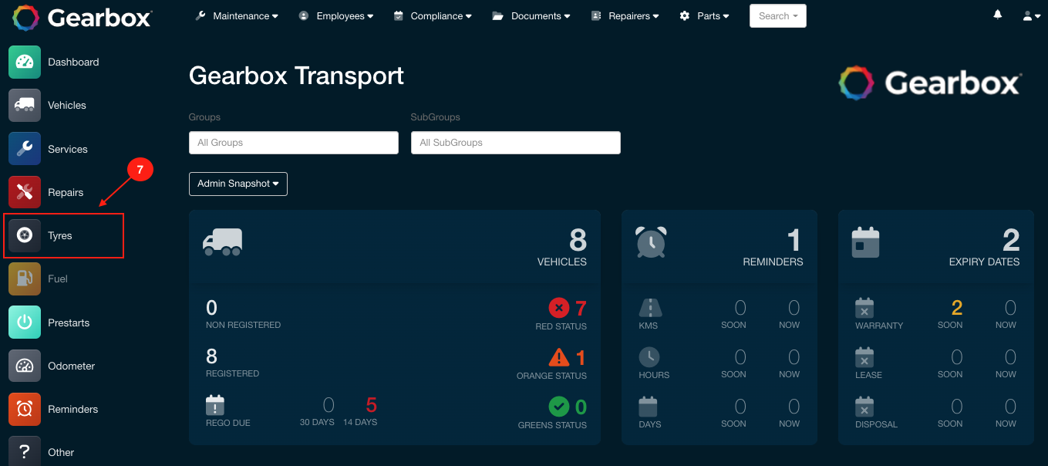This screenshot has width=1048, height=466.
Task: Select Tyres in the sidebar
Action: [x=60, y=235]
